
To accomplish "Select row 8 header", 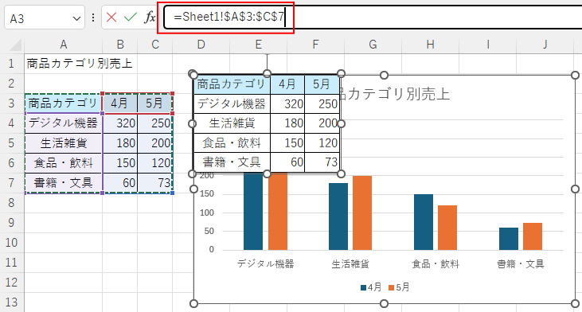I will pyautogui.click(x=11, y=203).
